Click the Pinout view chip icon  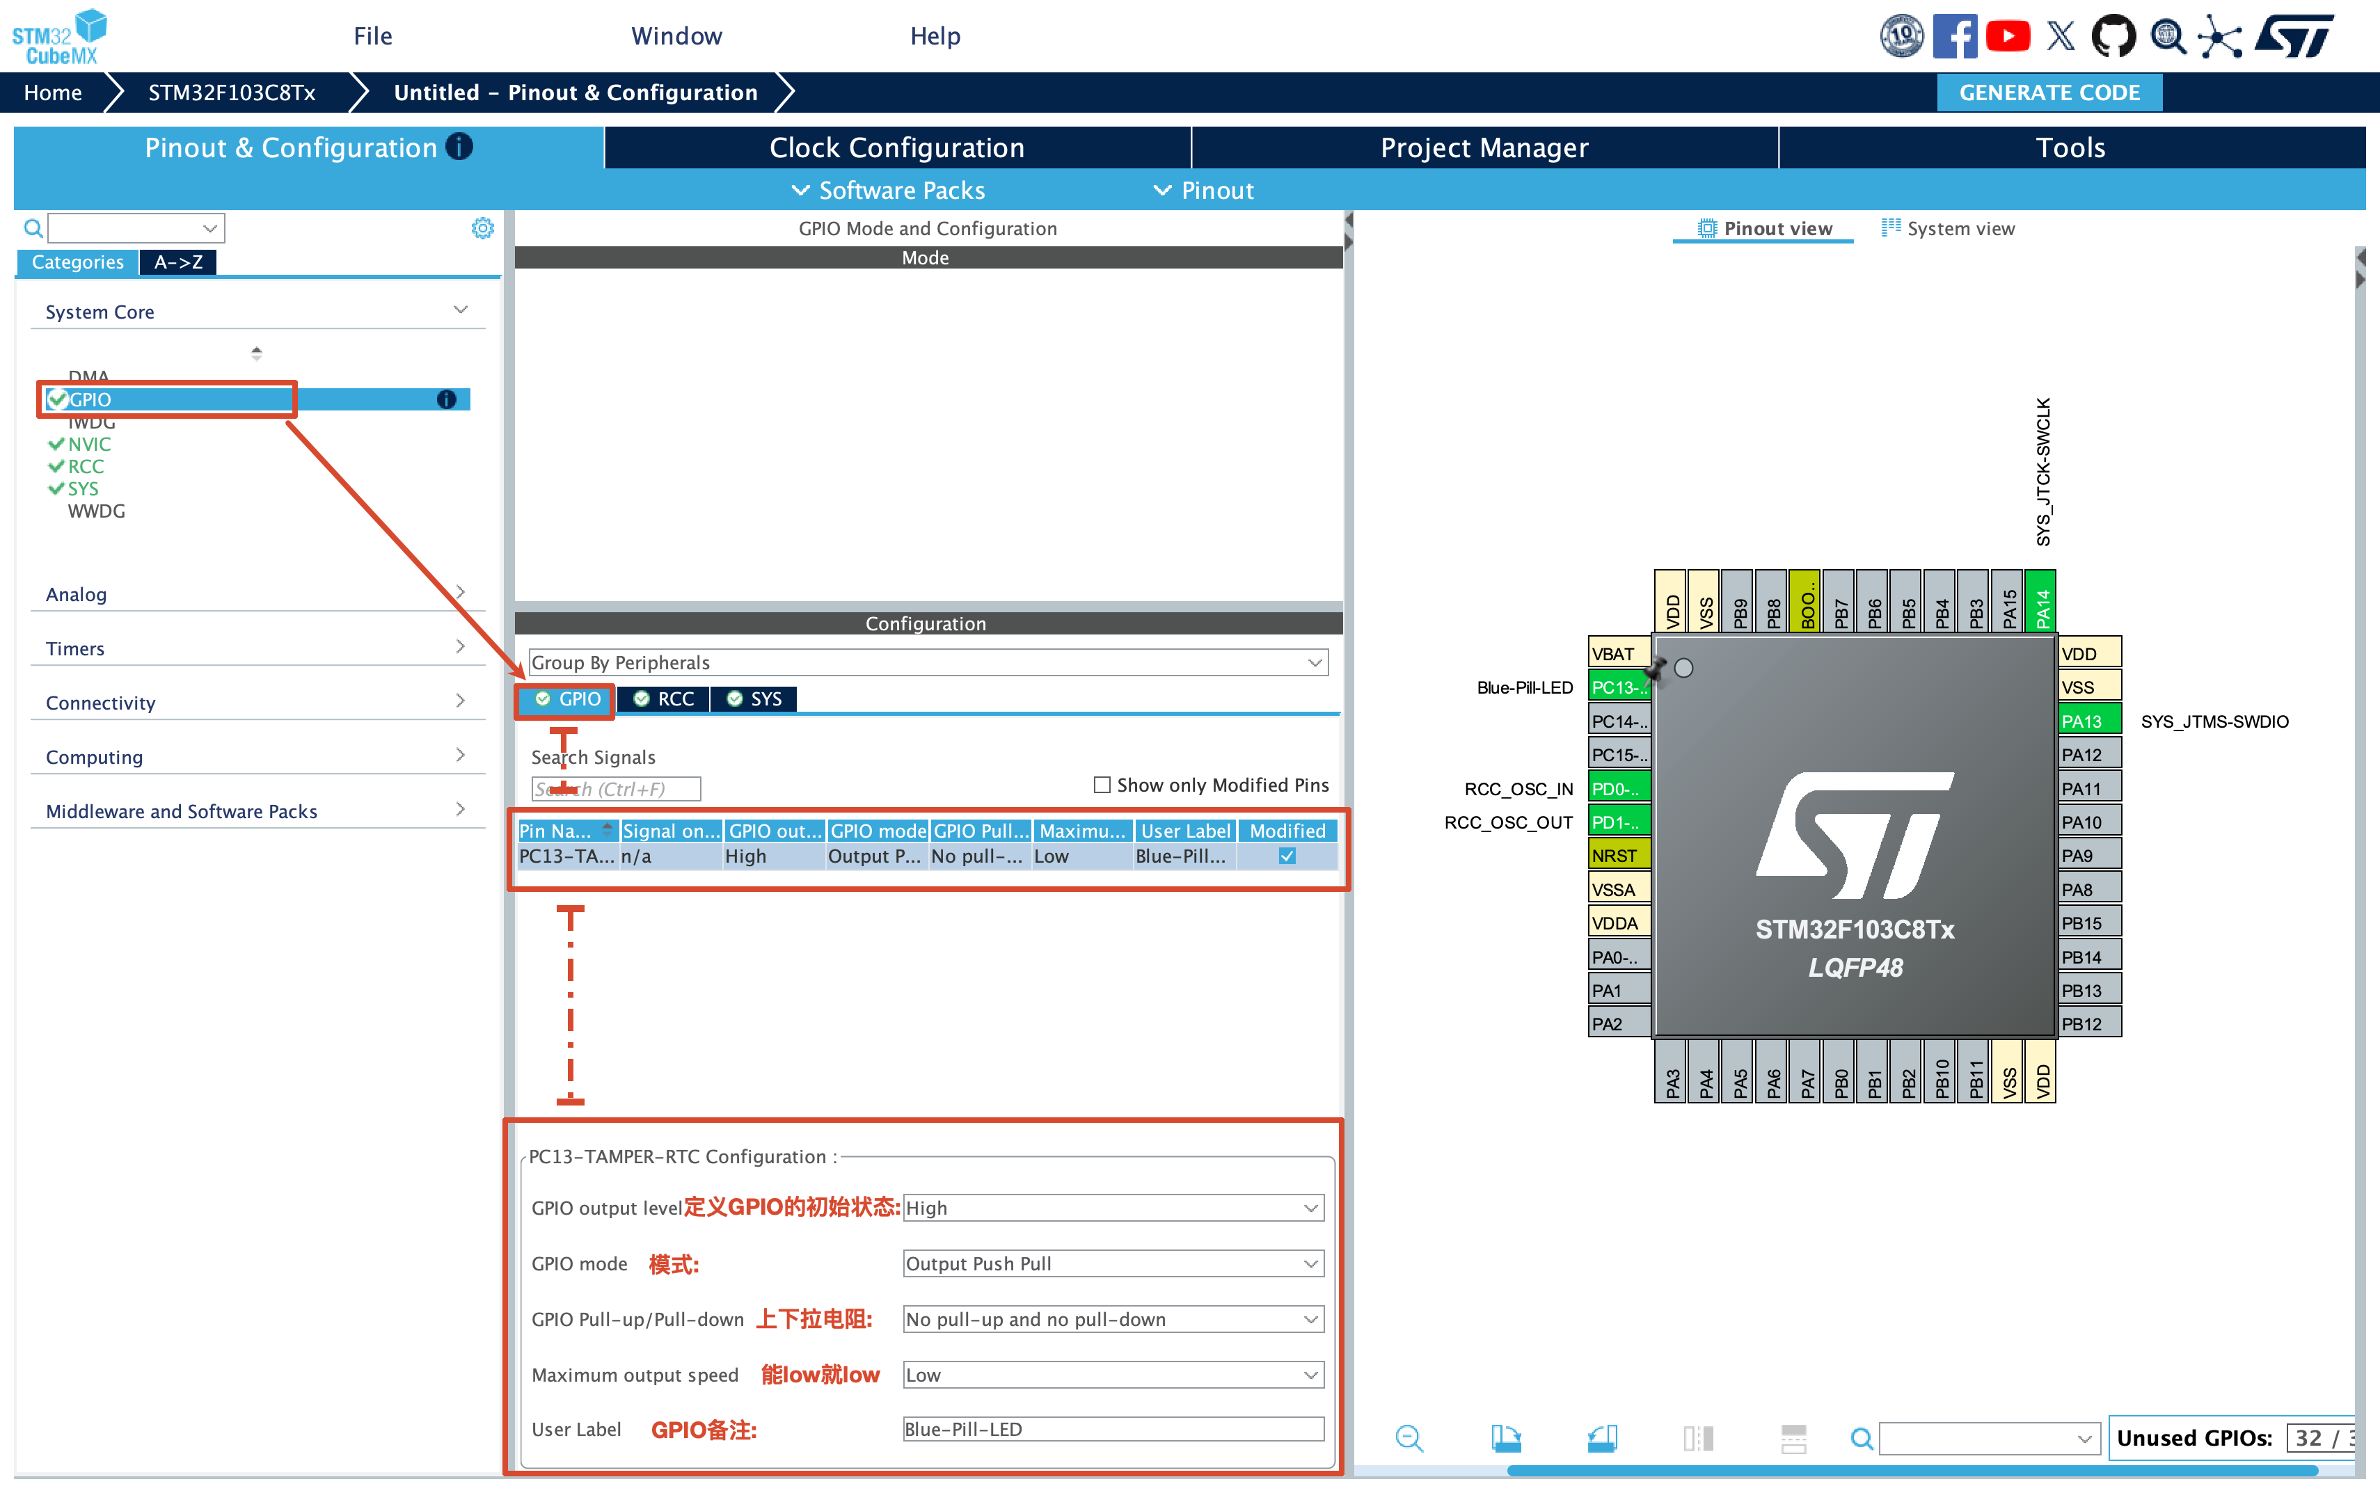pyautogui.click(x=1706, y=228)
